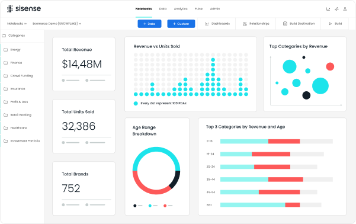Click the Build play icon
356x224 pixels.
331,24
